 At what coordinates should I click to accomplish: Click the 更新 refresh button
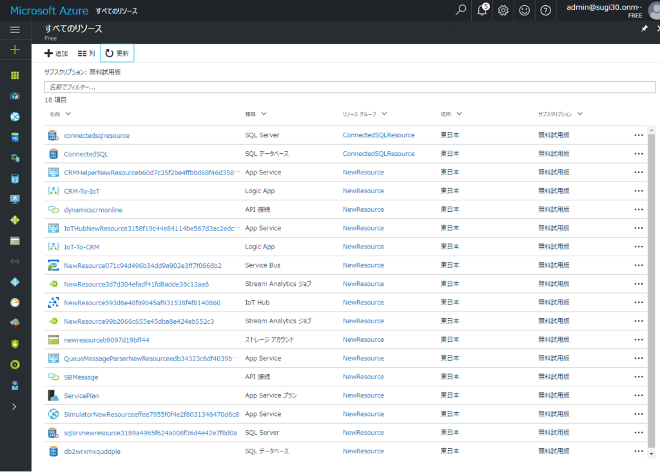(117, 53)
